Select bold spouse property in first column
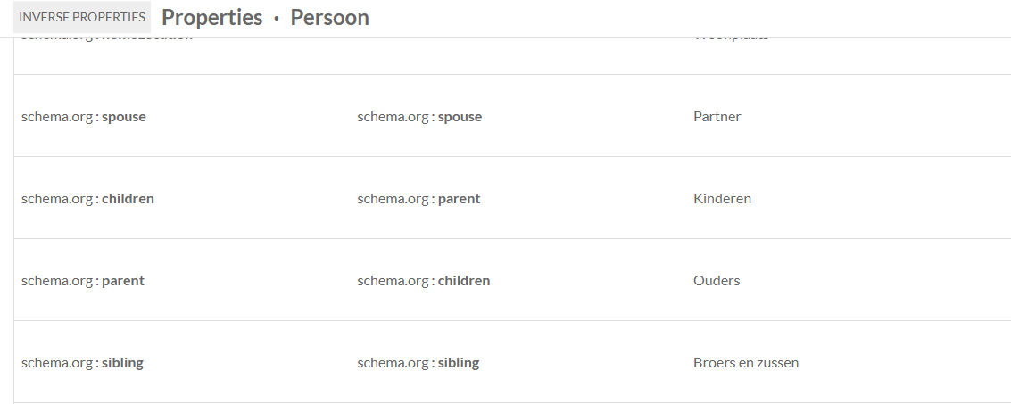 point(124,117)
